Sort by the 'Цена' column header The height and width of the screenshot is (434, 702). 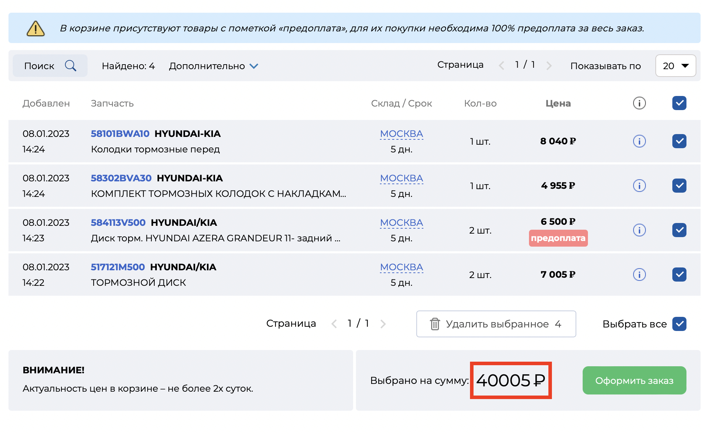coord(558,103)
